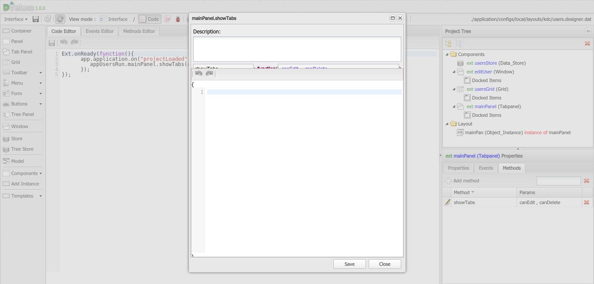Click the Description text area
Screen dimensions: 594x284
[x=297, y=49]
